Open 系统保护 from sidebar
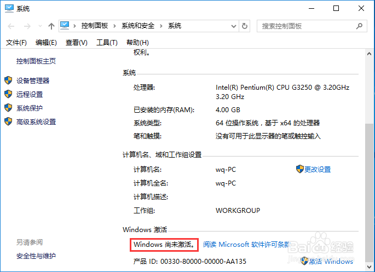This screenshot has height=272, width=375. 30,108
